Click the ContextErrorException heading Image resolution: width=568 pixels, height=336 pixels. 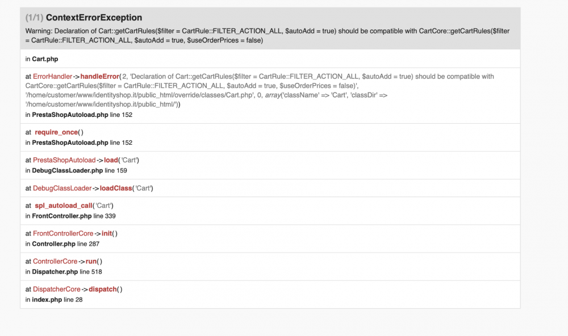point(94,18)
